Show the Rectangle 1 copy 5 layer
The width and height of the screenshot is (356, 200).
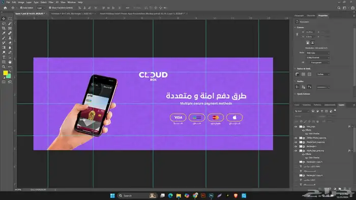coord(296,162)
